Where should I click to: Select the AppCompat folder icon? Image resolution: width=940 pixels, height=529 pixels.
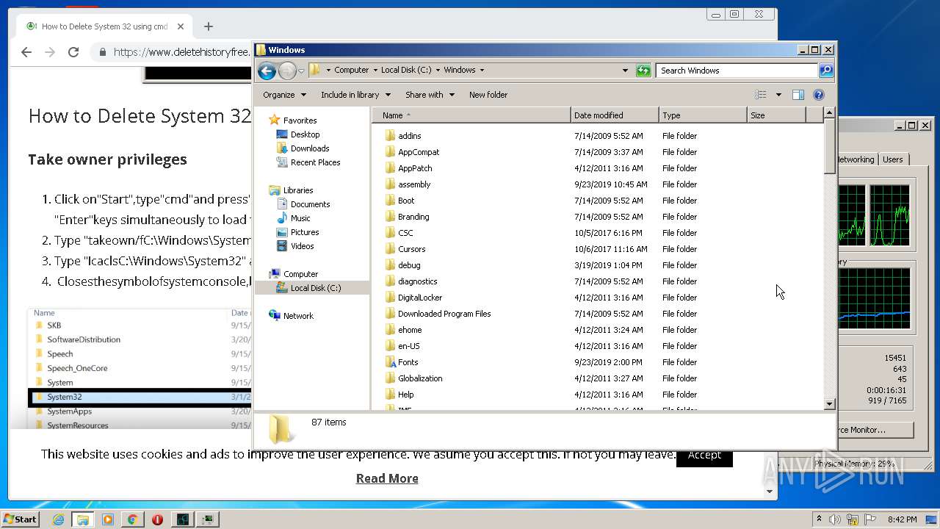[x=390, y=152]
